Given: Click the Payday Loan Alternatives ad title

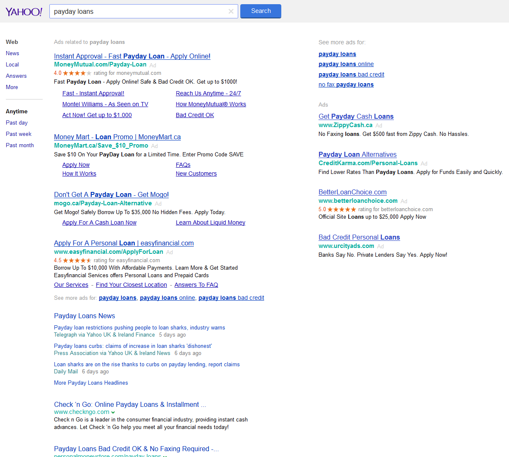Looking at the screenshot, I should click(357, 155).
